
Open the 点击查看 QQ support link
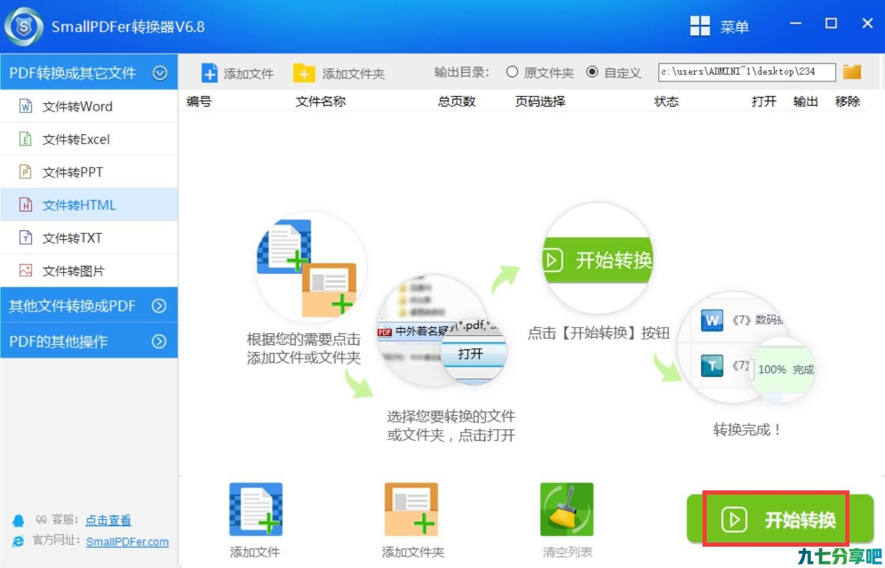point(108,520)
